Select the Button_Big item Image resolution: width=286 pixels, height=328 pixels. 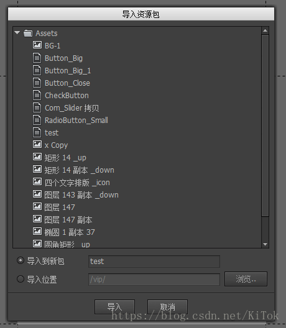(x=63, y=58)
